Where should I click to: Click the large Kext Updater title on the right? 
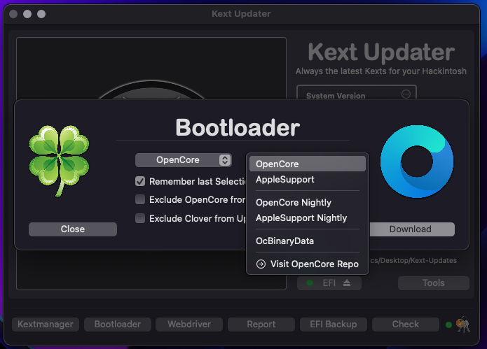[381, 52]
